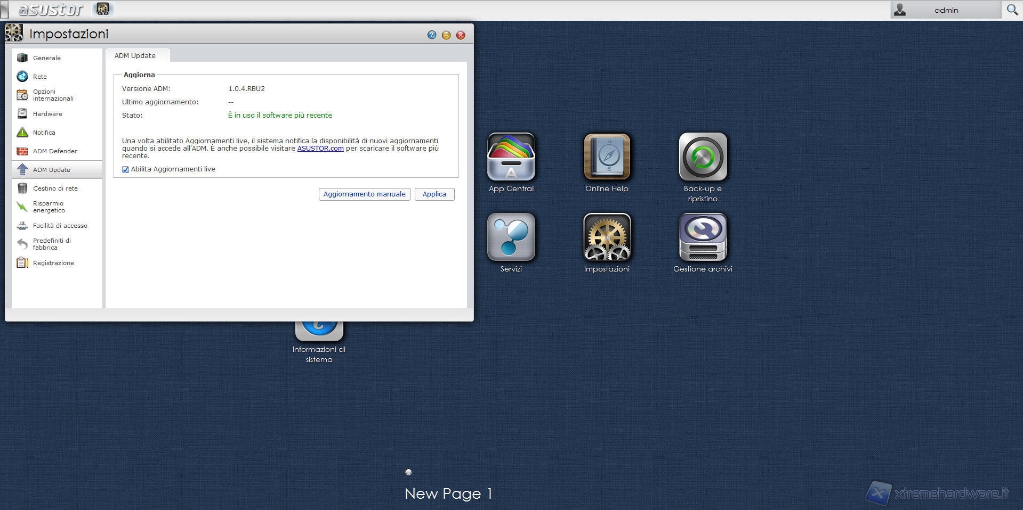
Task: Toggle Abilita Aggiornamenti live checkbox
Action: (x=126, y=169)
